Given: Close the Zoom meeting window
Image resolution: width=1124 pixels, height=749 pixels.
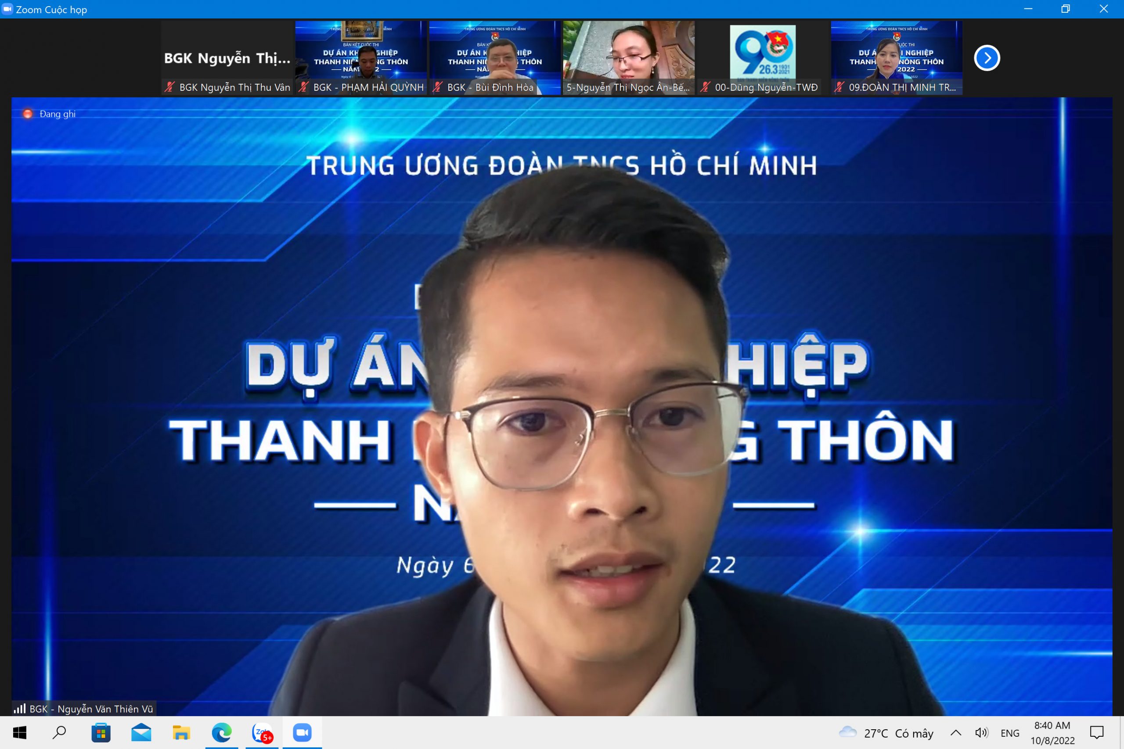Looking at the screenshot, I should coord(1103,9).
